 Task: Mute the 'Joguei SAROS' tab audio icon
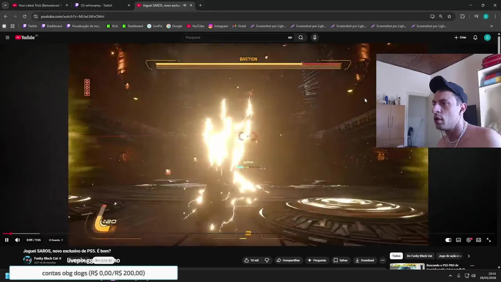click(x=185, y=5)
